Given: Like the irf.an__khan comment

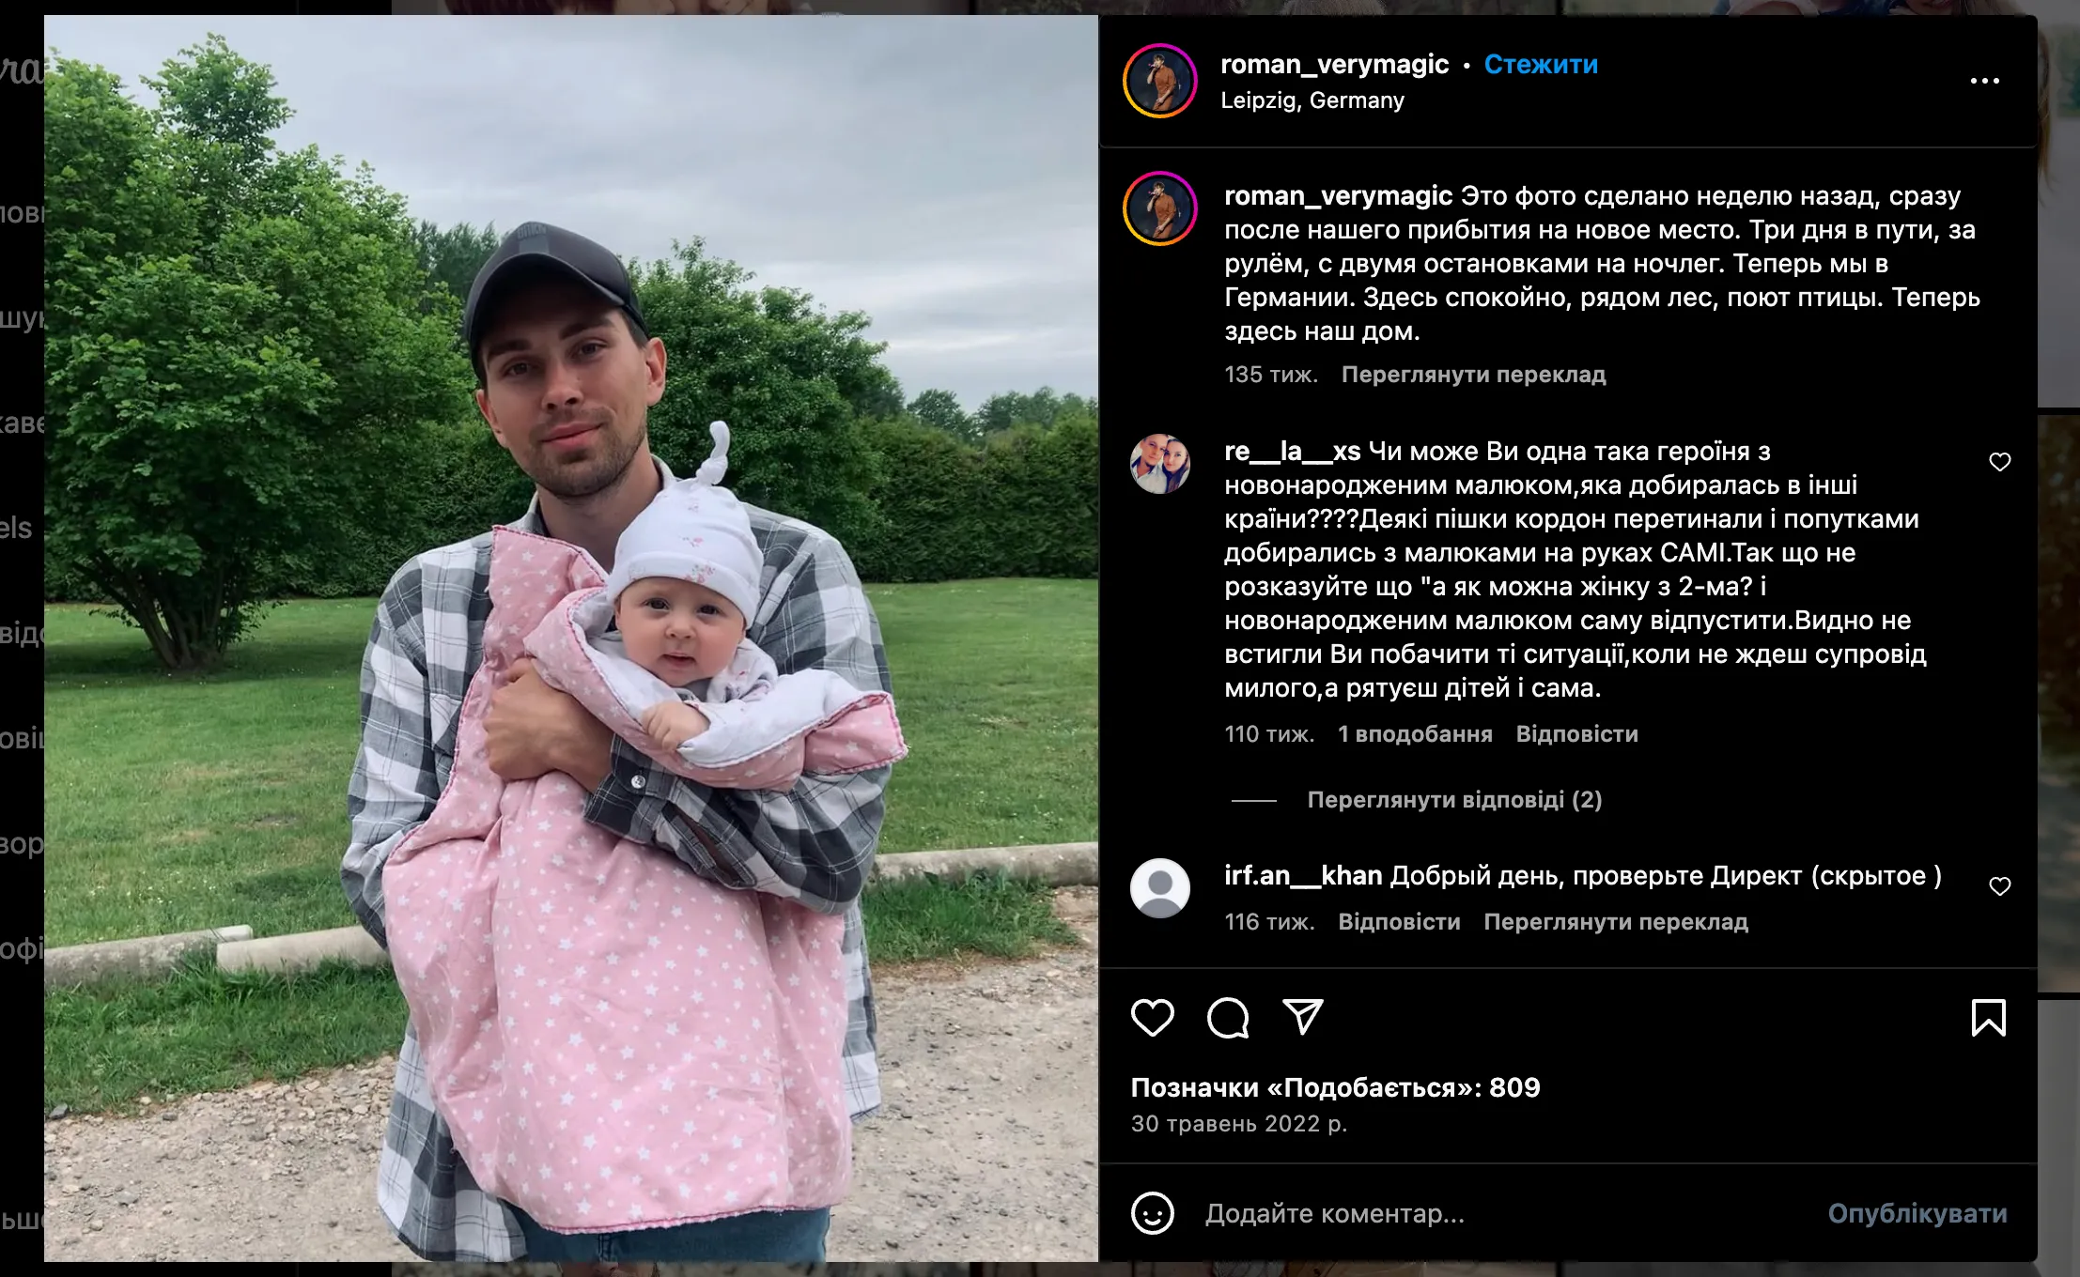Looking at the screenshot, I should (1999, 886).
